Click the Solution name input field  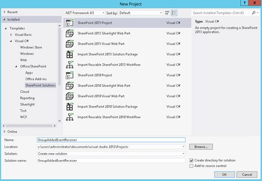pos(111,160)
